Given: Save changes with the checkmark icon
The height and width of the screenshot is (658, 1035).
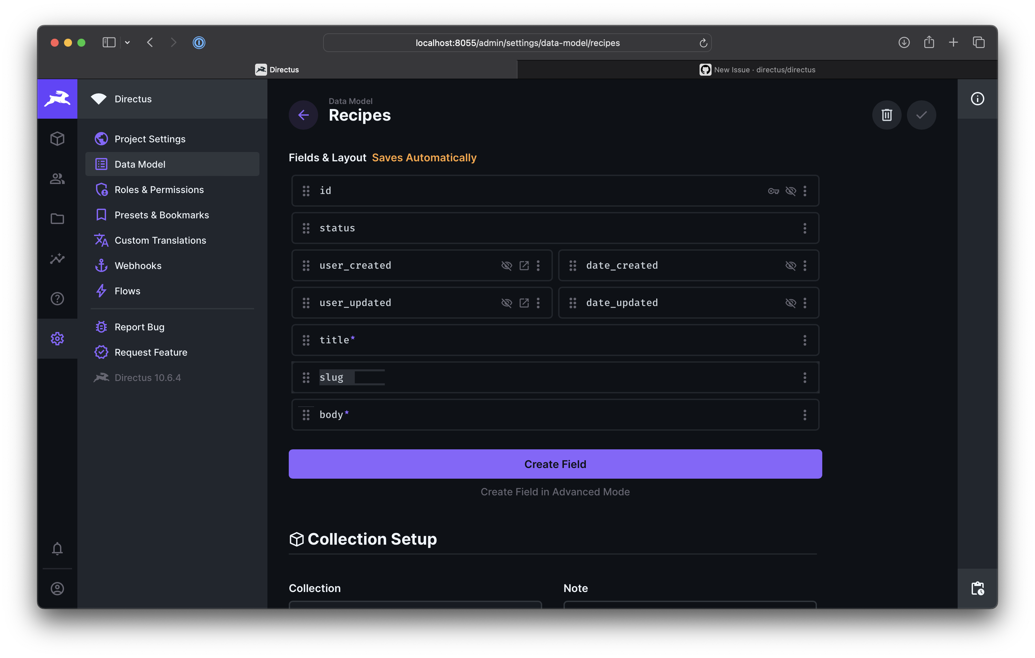Looking at the screenshot, I should point(921,115).
